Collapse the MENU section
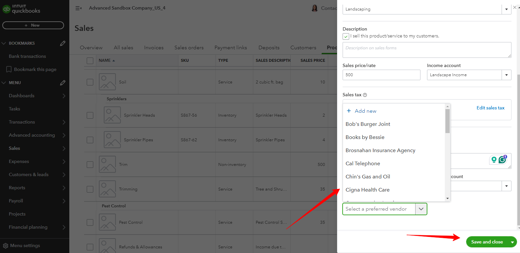Image resolution: width=520 pixels, height=253 pixels. [4, 83]
